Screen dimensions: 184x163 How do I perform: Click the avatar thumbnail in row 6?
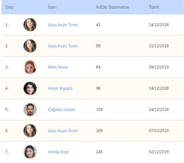click(x=30, y=131)
